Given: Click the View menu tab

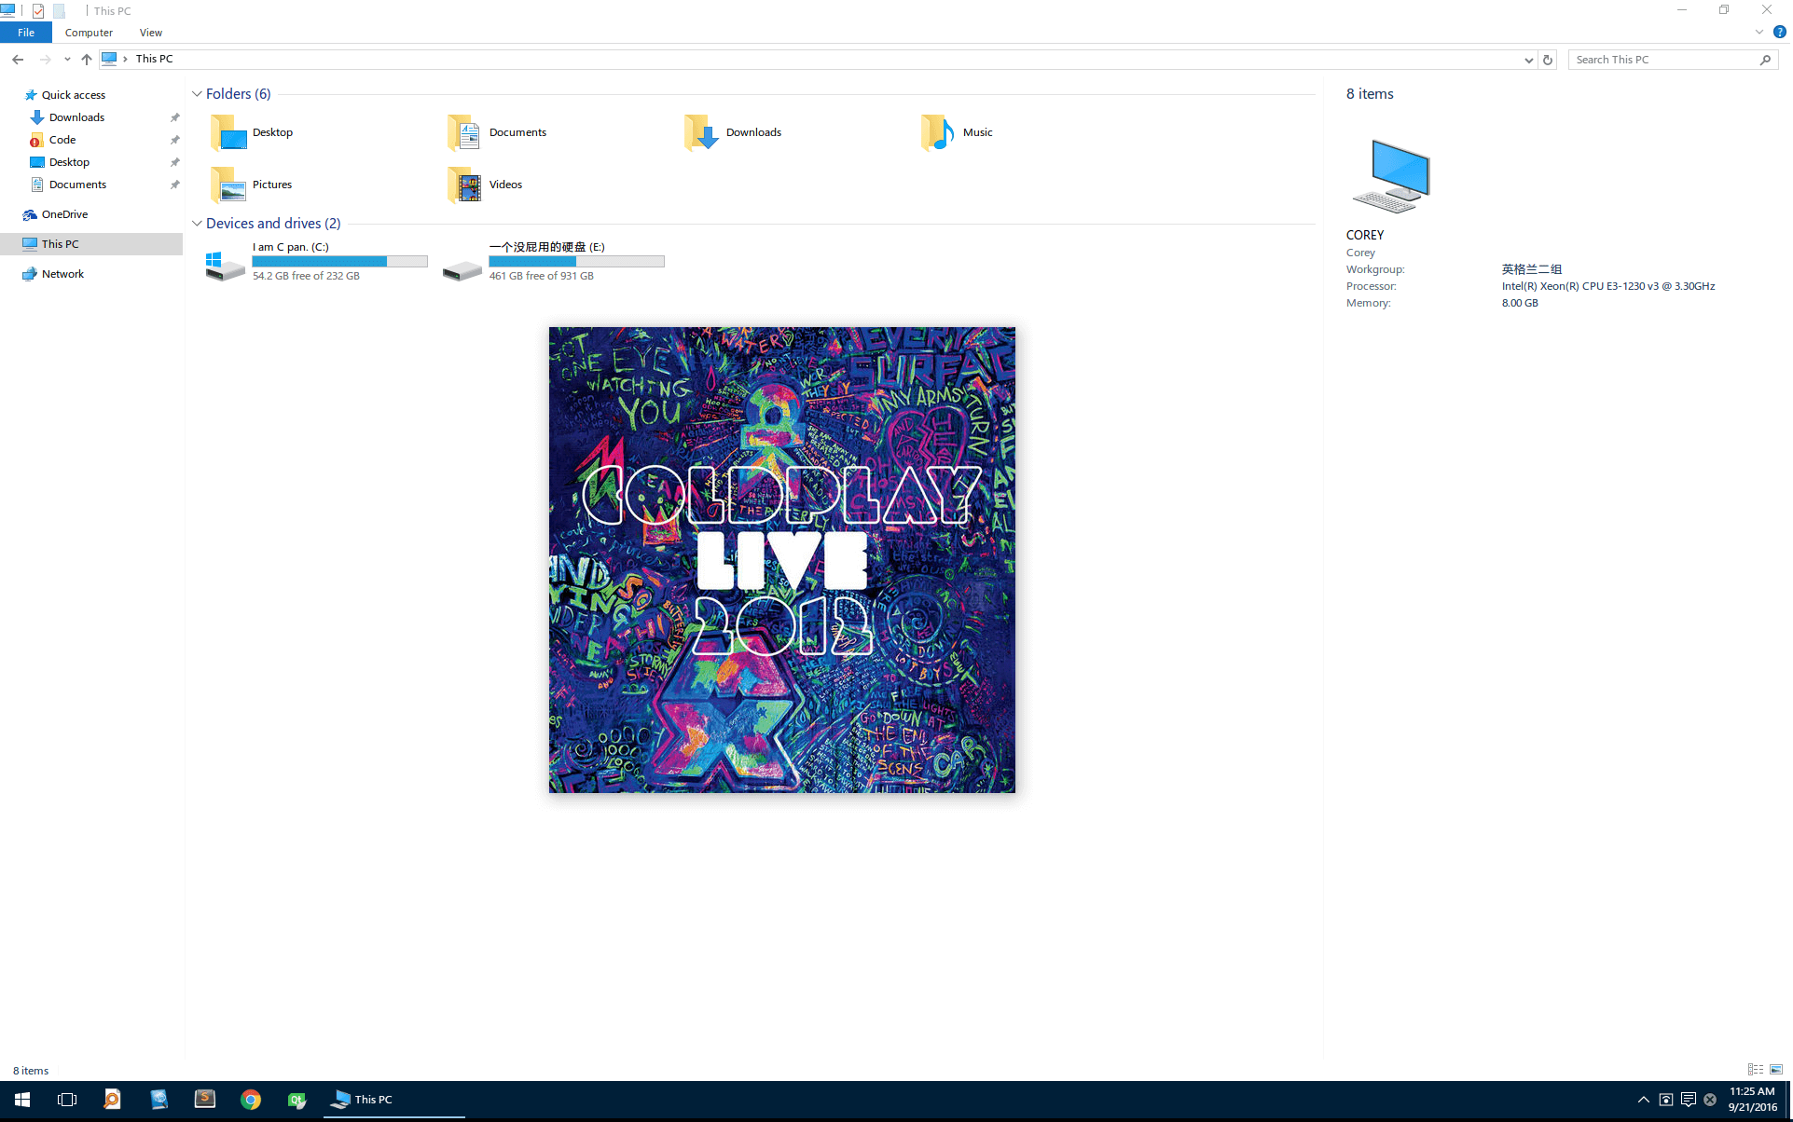Looking at the screenshot, I should (150, 33).
